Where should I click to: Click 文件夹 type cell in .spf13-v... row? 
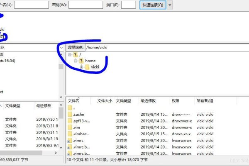(x=122, y=121)
